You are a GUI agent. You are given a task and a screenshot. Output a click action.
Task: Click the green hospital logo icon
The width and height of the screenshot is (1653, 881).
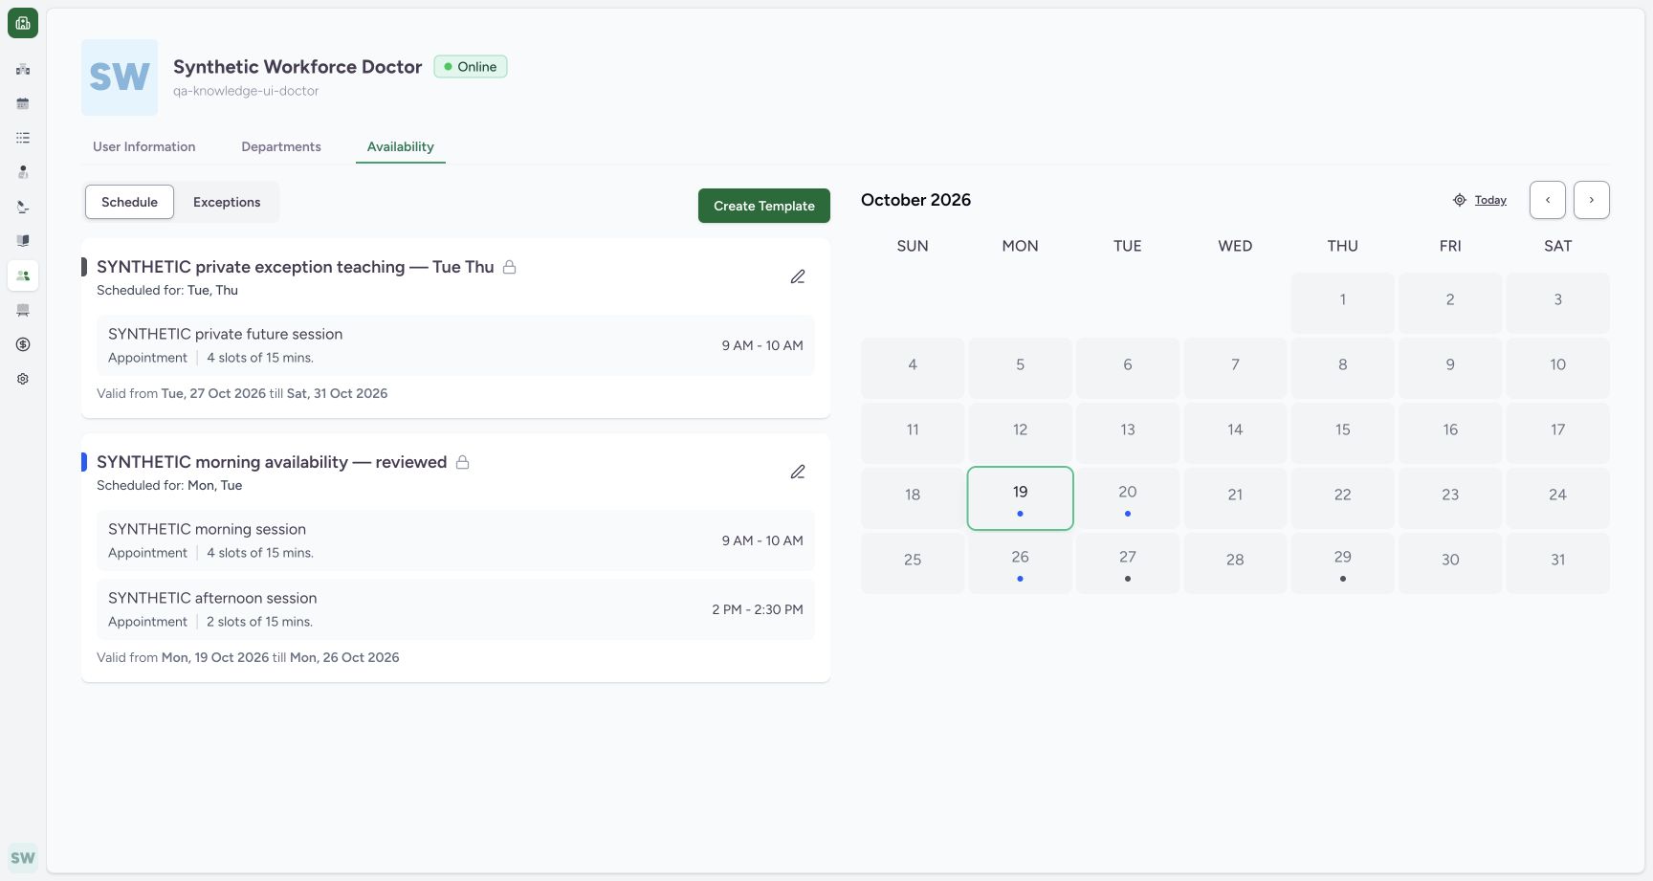[x=23, y=23]
